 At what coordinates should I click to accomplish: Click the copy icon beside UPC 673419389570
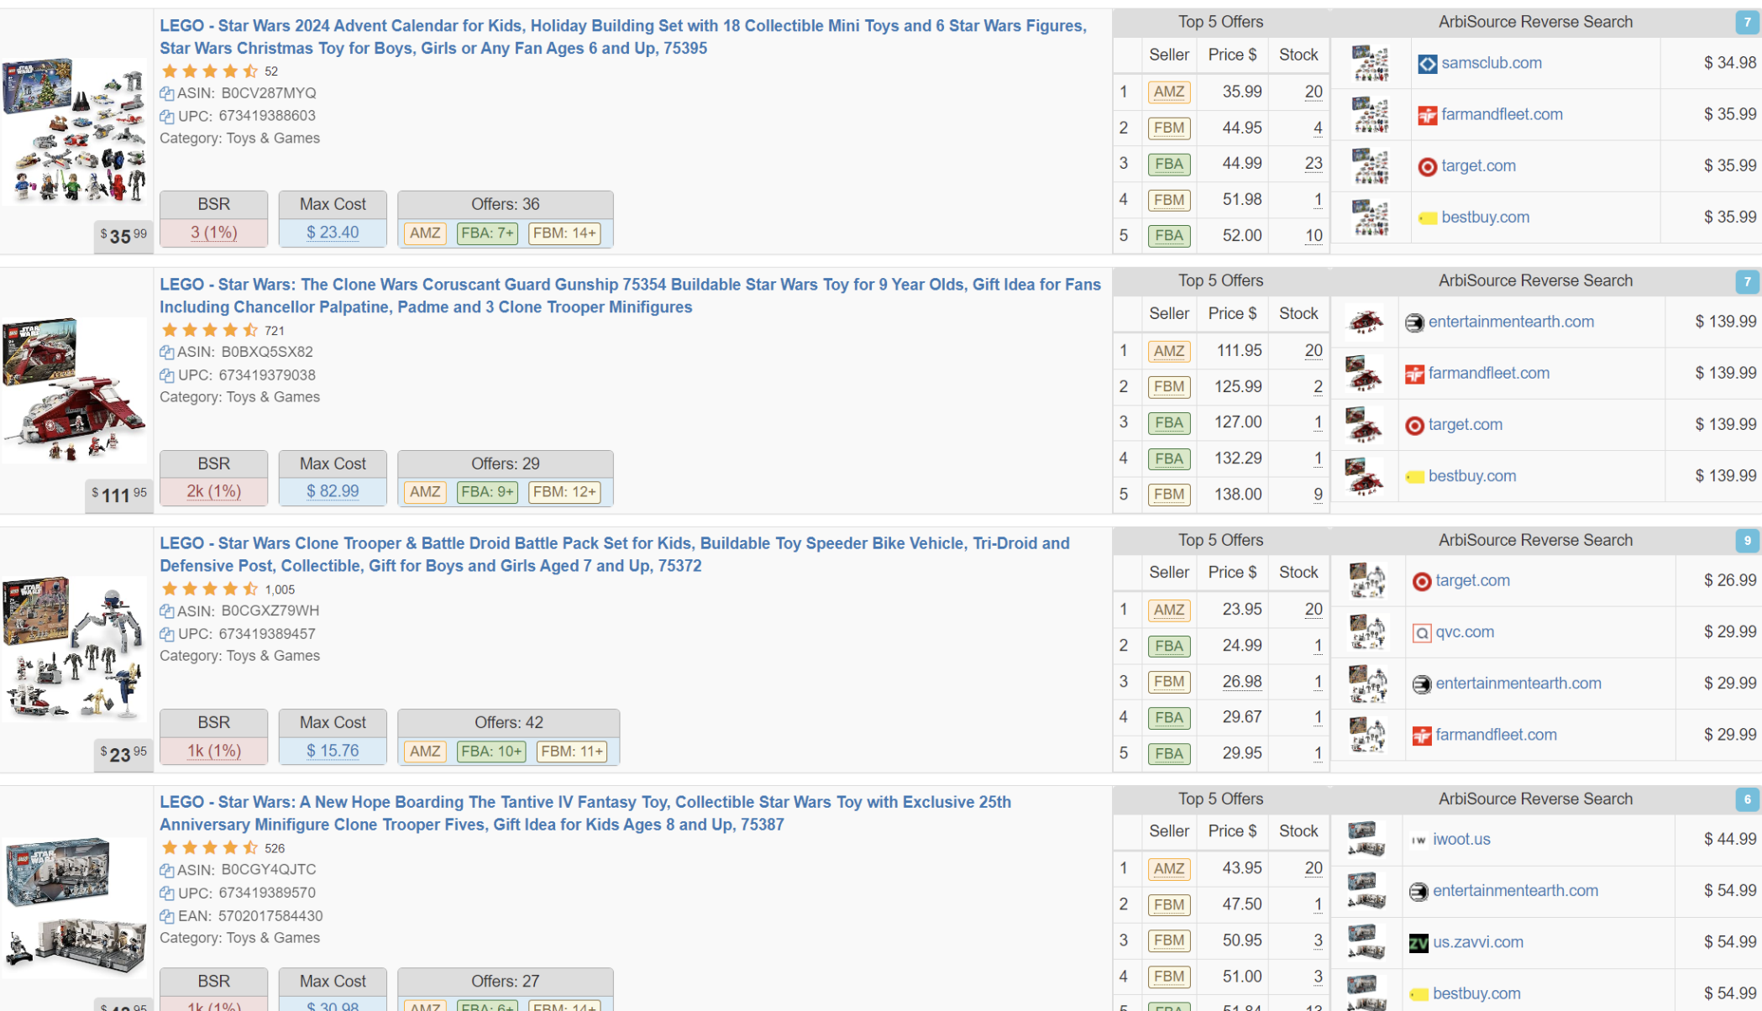pyautogui.click(x=167, y=893)
